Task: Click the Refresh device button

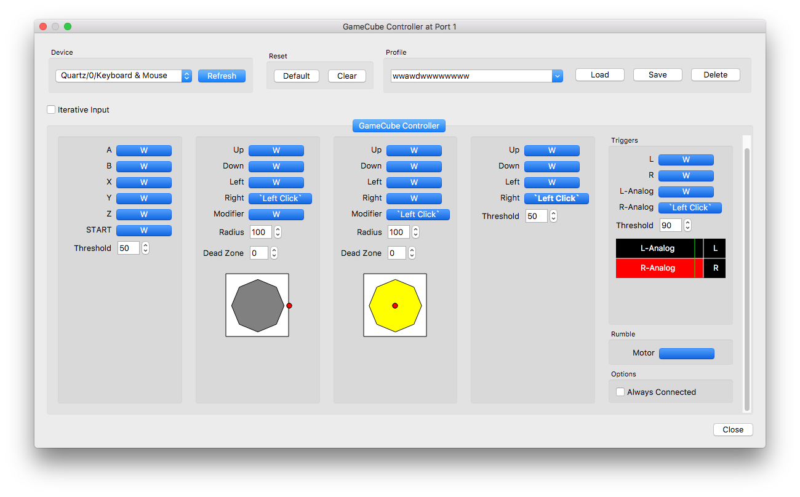Action: [222, 76]
